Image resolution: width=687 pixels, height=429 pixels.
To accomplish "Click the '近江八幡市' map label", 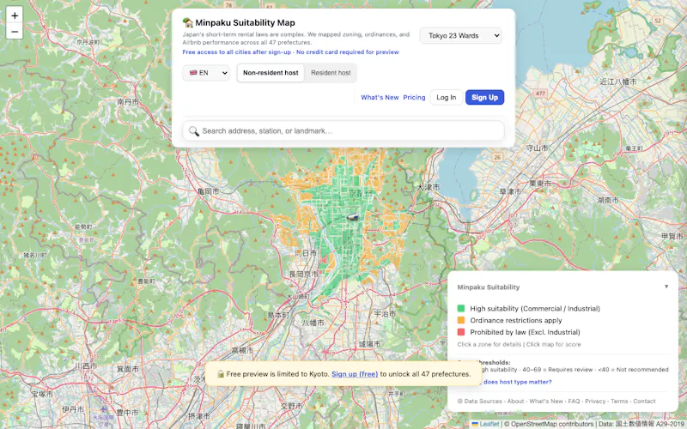I will [618, 82].
